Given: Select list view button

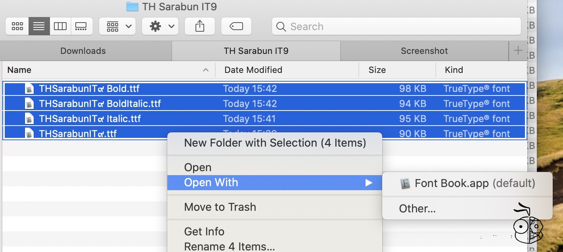Looking at the screenshot, I should [x=39, y=27].
